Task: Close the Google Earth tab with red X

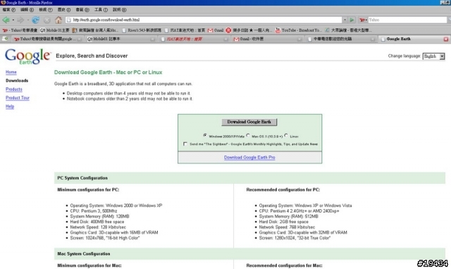Action: (x=446, y=39)
